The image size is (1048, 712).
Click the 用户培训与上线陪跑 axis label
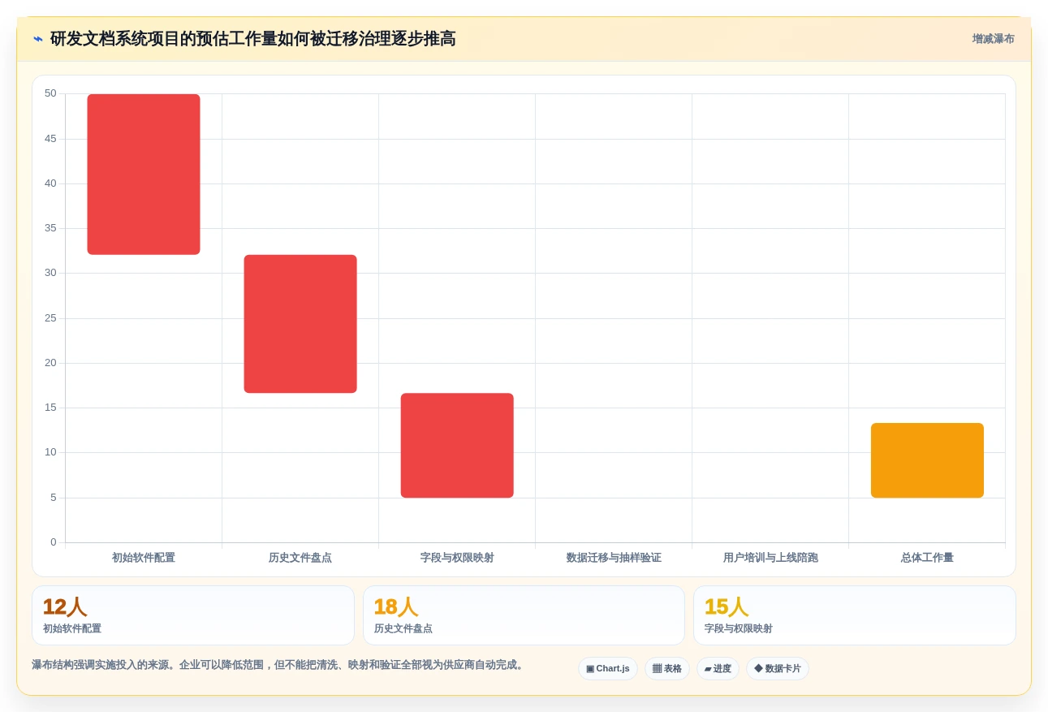(770, 558)
